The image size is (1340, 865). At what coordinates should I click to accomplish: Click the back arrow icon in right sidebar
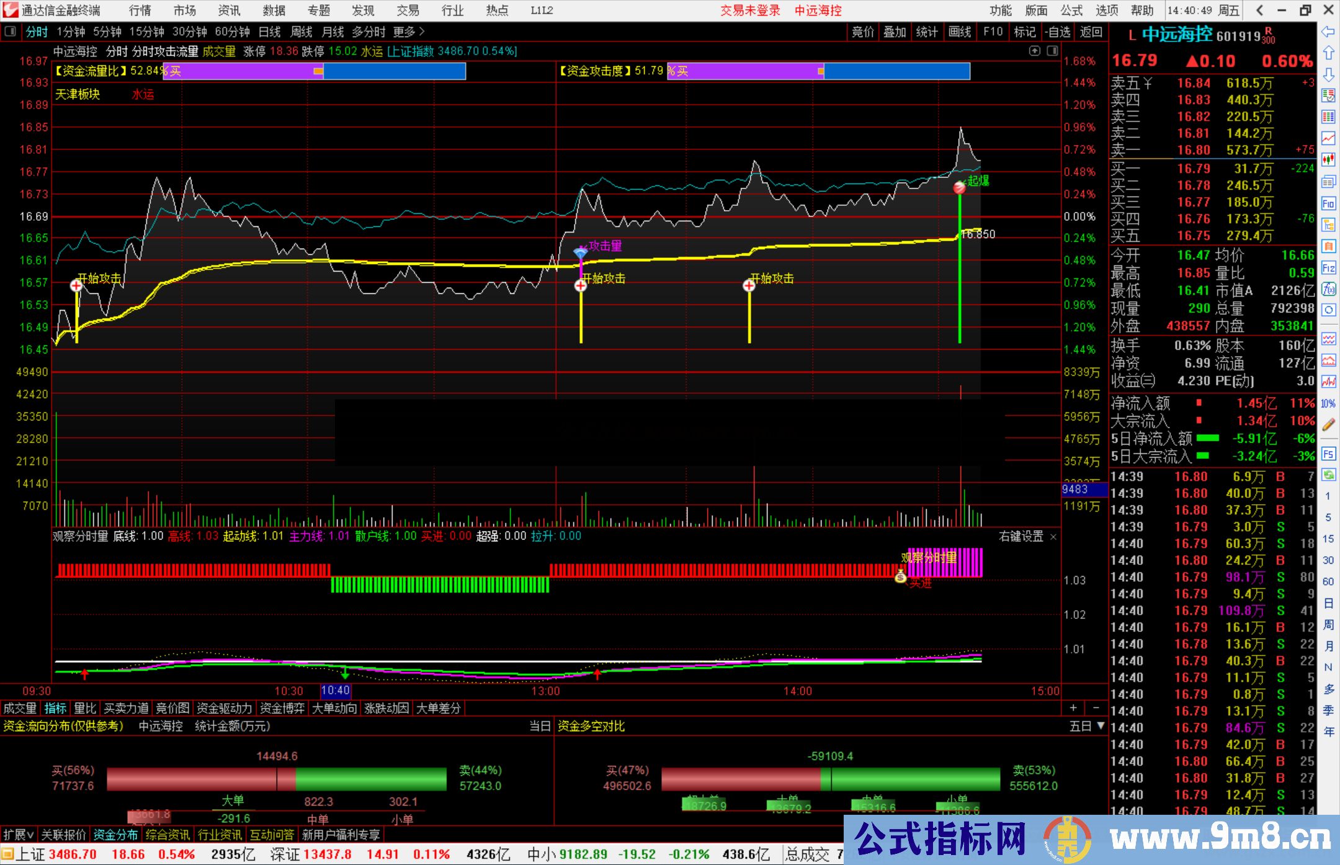pyautogui.click(x=1328, y=32)
